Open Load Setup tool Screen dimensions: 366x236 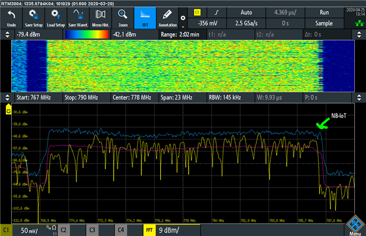click(x=56, y=18)
